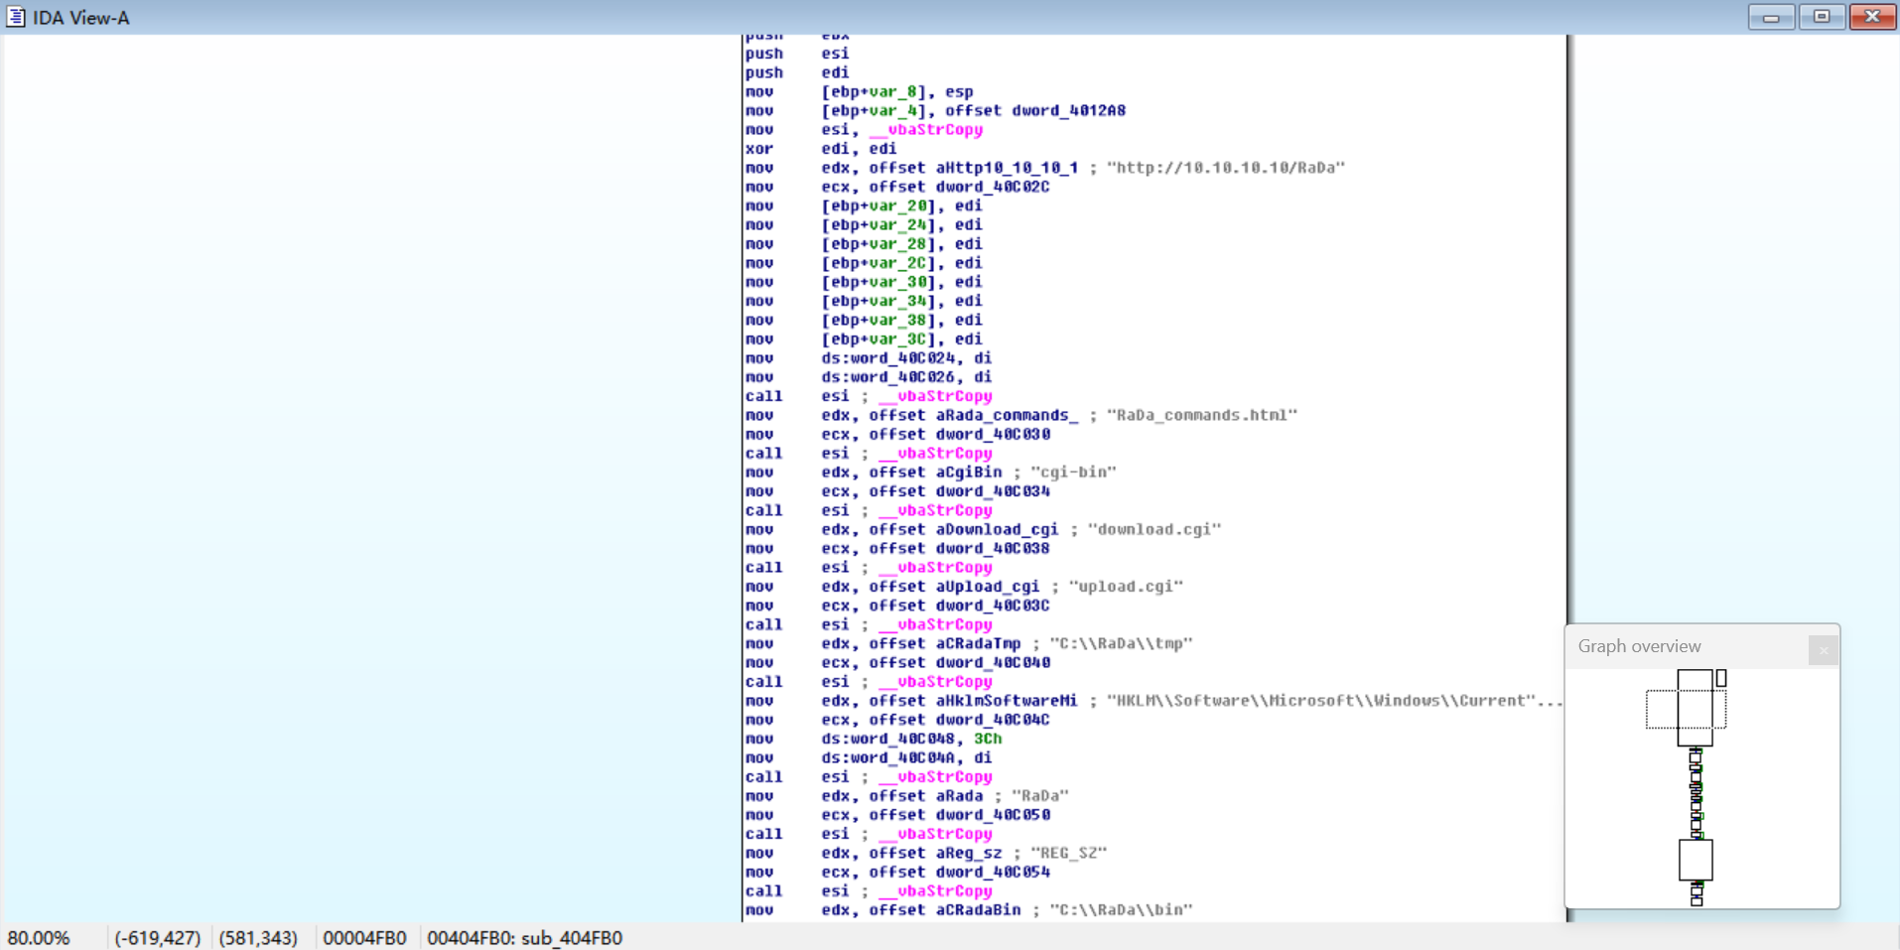Click the (-619,427) coordinates in status bar
The height and width of the screenshot is (950, 1900).
pos(158,938)
